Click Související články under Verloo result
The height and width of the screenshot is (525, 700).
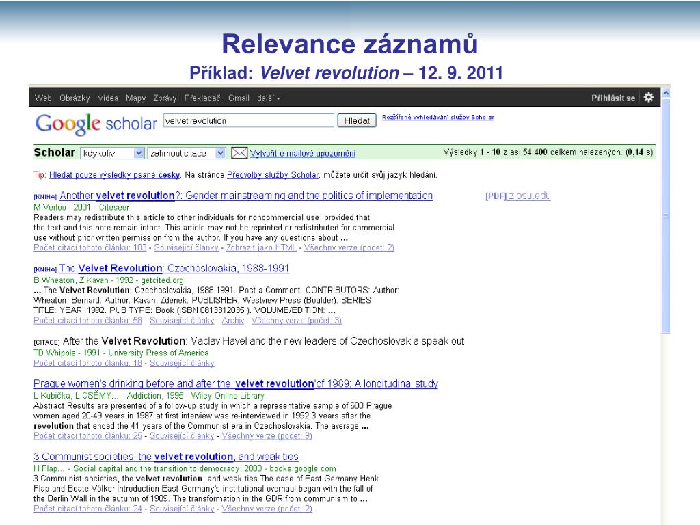coord(186,247)
